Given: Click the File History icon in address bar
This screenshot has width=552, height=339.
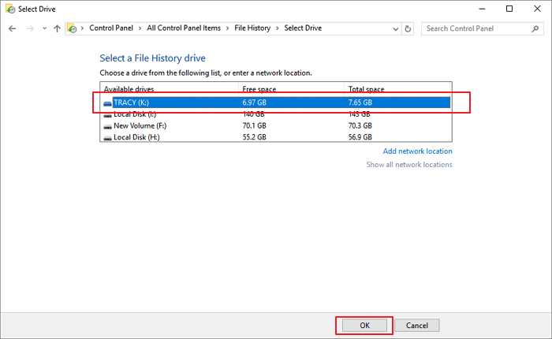Looking at the screenshot, I should pos(72,28).
